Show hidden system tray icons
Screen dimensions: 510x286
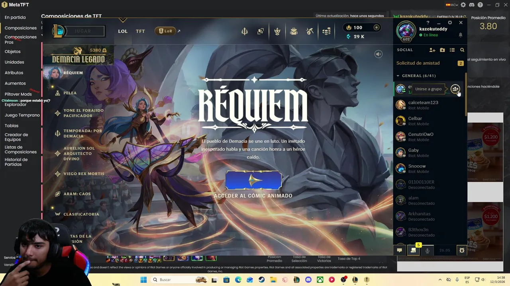[x=440, y=280]
